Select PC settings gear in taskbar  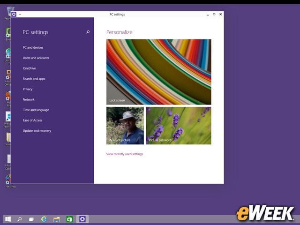(82, 219)
